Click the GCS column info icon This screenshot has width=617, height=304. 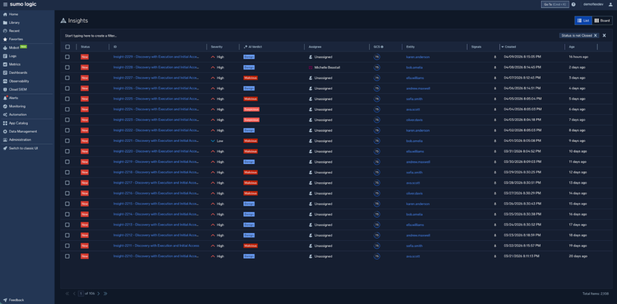click(382, 46)
